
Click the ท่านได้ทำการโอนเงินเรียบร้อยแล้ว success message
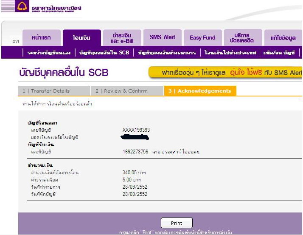57,104
